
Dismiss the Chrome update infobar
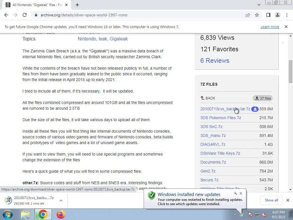[x=286, y=27]
